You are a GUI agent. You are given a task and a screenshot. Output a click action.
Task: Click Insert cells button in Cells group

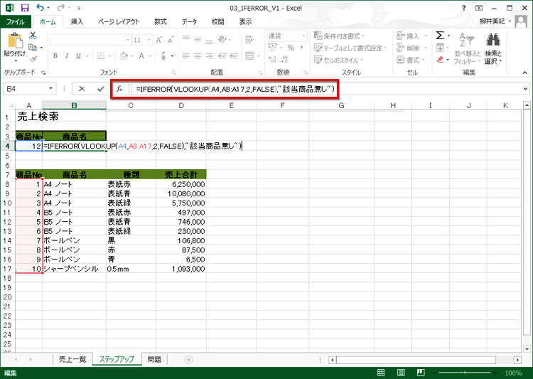click(x=411, y=36)
